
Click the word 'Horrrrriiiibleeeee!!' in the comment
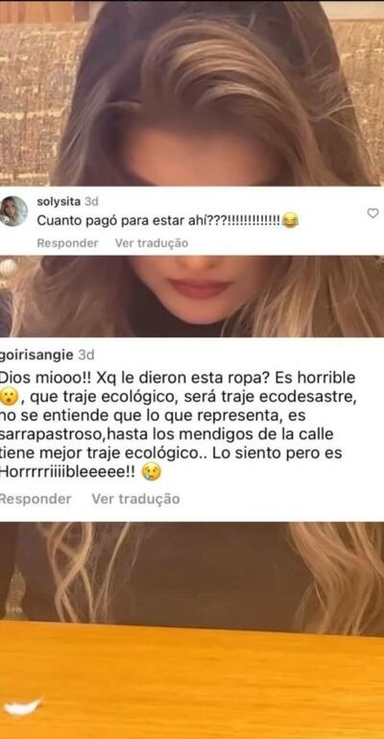tap(68, 473)
